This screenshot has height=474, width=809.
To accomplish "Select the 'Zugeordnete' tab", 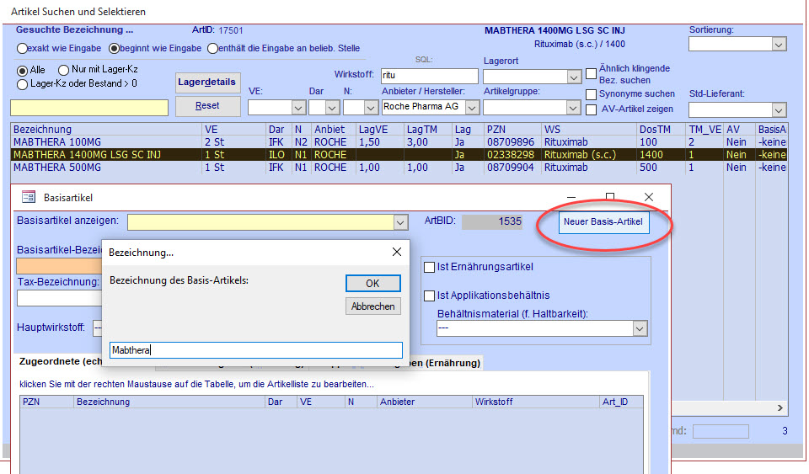I will [59, 362].
